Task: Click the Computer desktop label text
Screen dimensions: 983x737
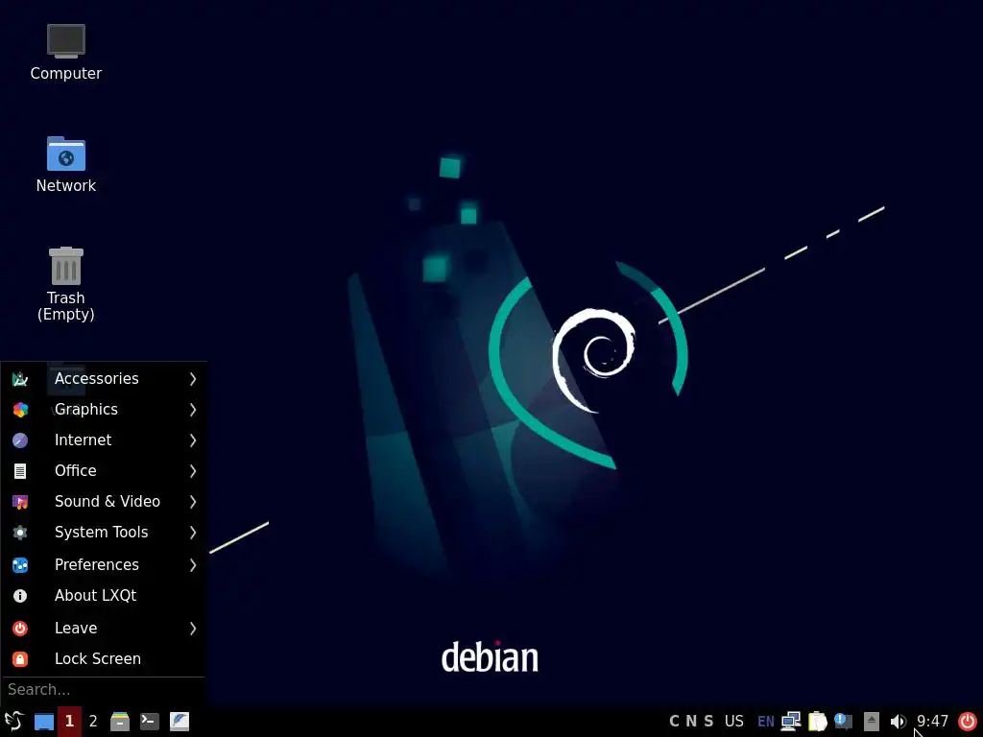Action: pos(66,73)
